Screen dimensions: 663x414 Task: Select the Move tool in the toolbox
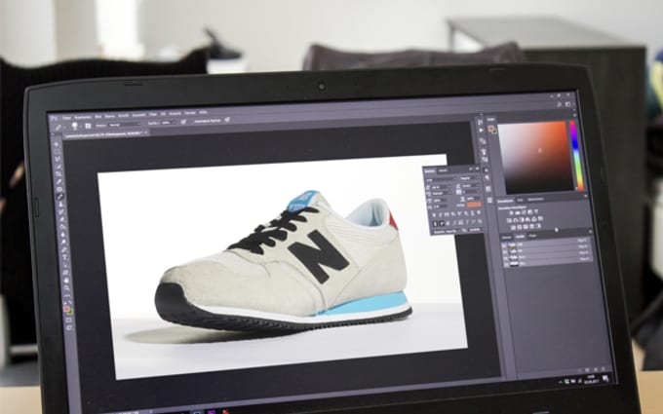tap(57, 144)
